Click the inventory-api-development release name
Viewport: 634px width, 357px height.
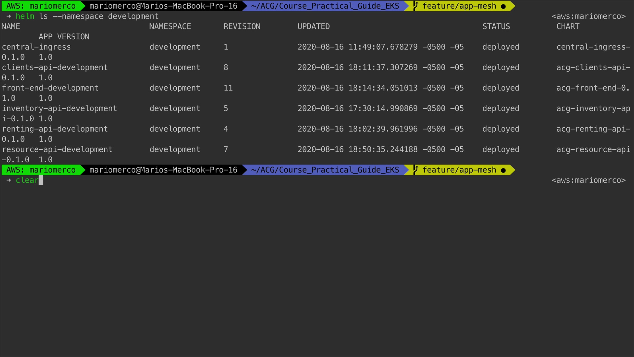point(59,108)
